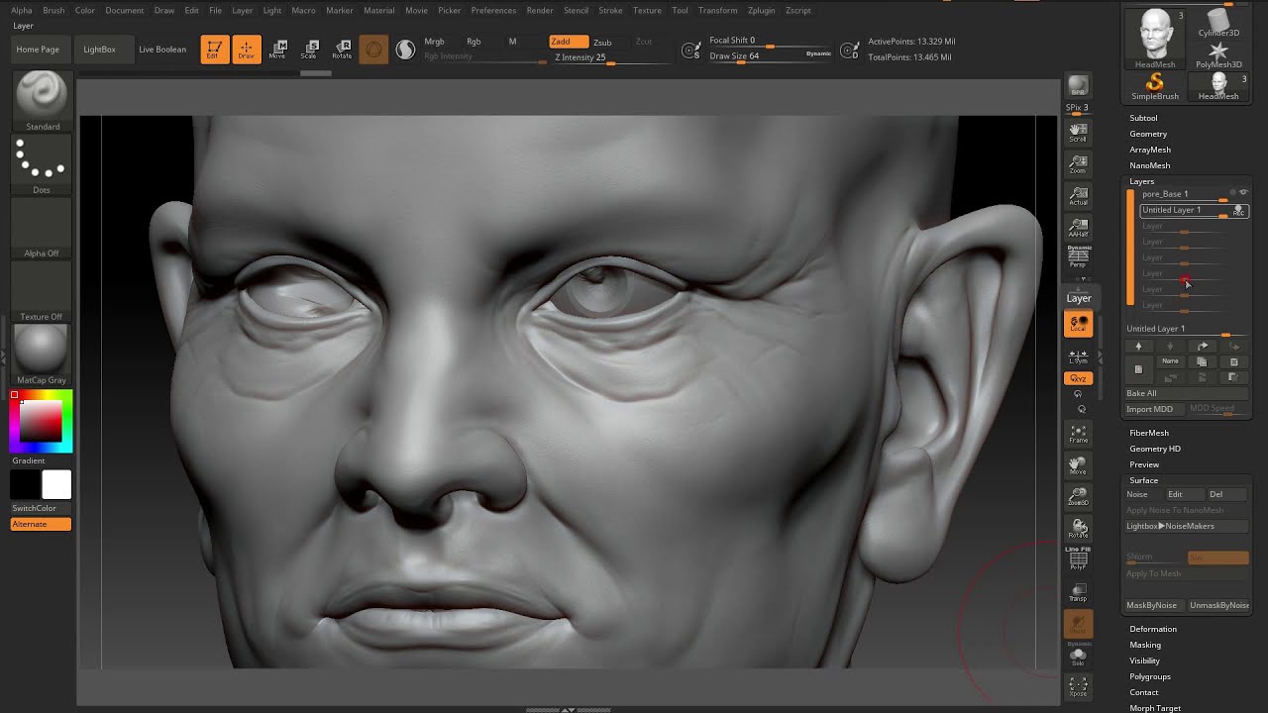Select the PolyMesh3D star tool
The height and width of the screenshot is (713, 1268).
click(x=1218, y=54)
